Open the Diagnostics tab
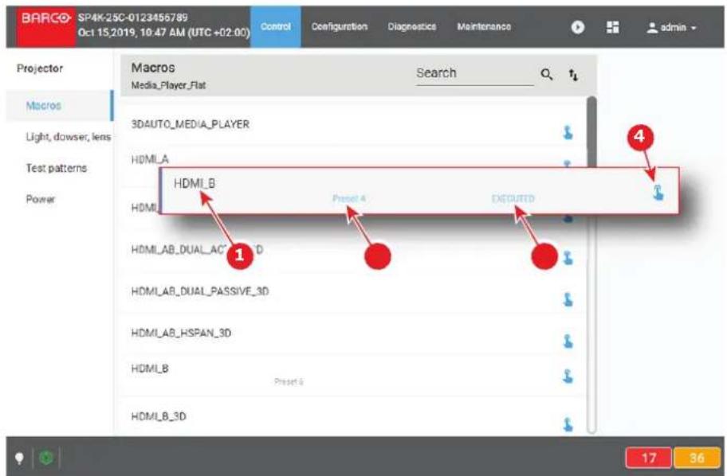 coord(411,27)
